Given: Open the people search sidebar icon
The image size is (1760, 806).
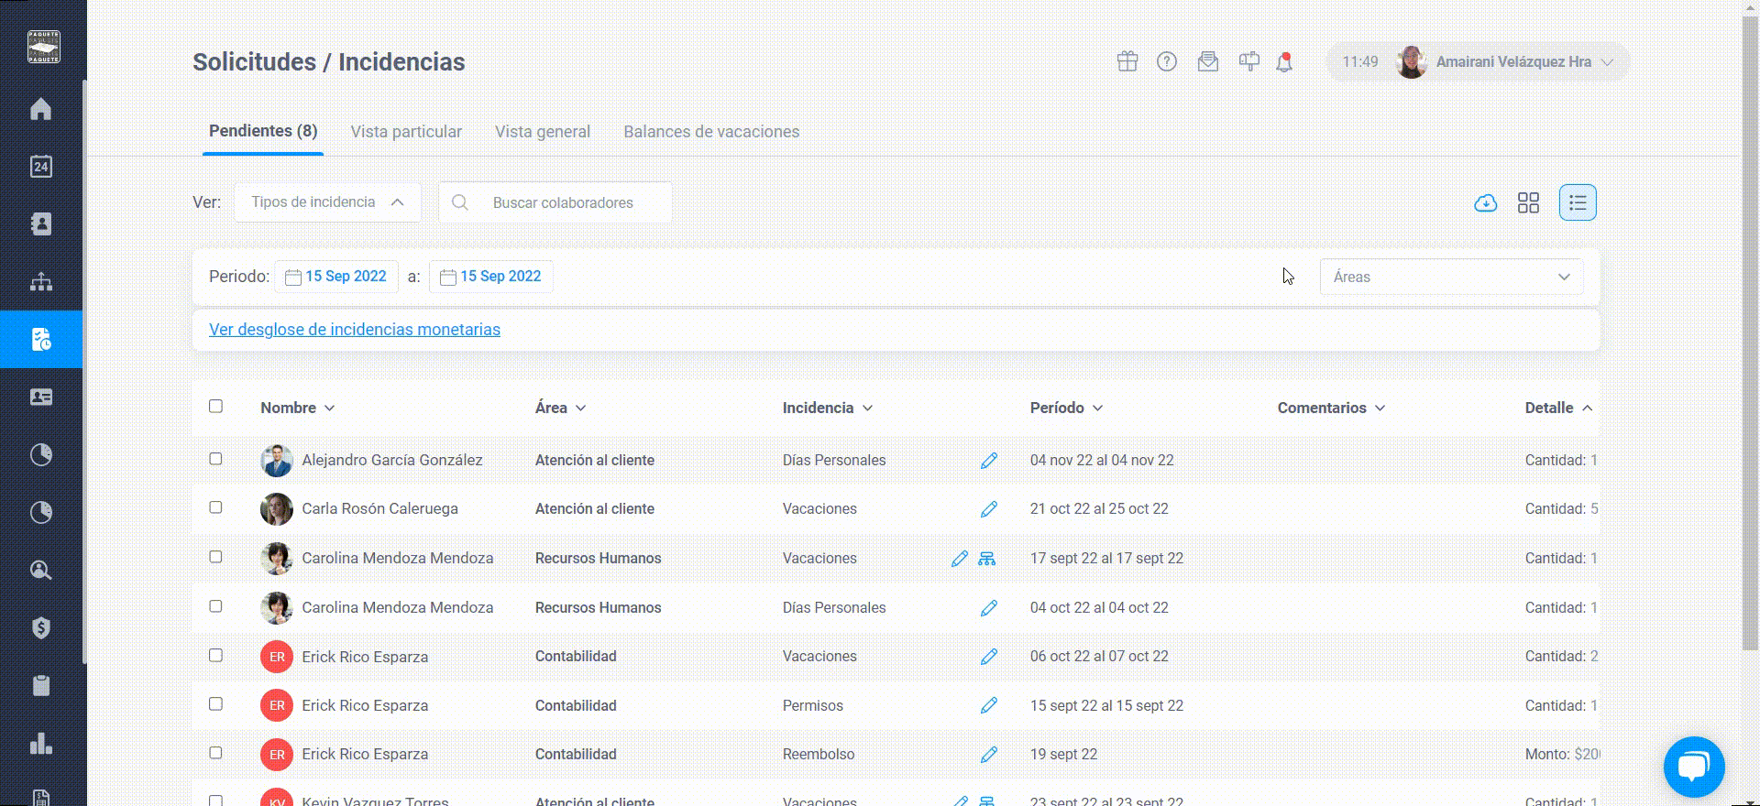Looking at the screenshot, I should [40, 571].
